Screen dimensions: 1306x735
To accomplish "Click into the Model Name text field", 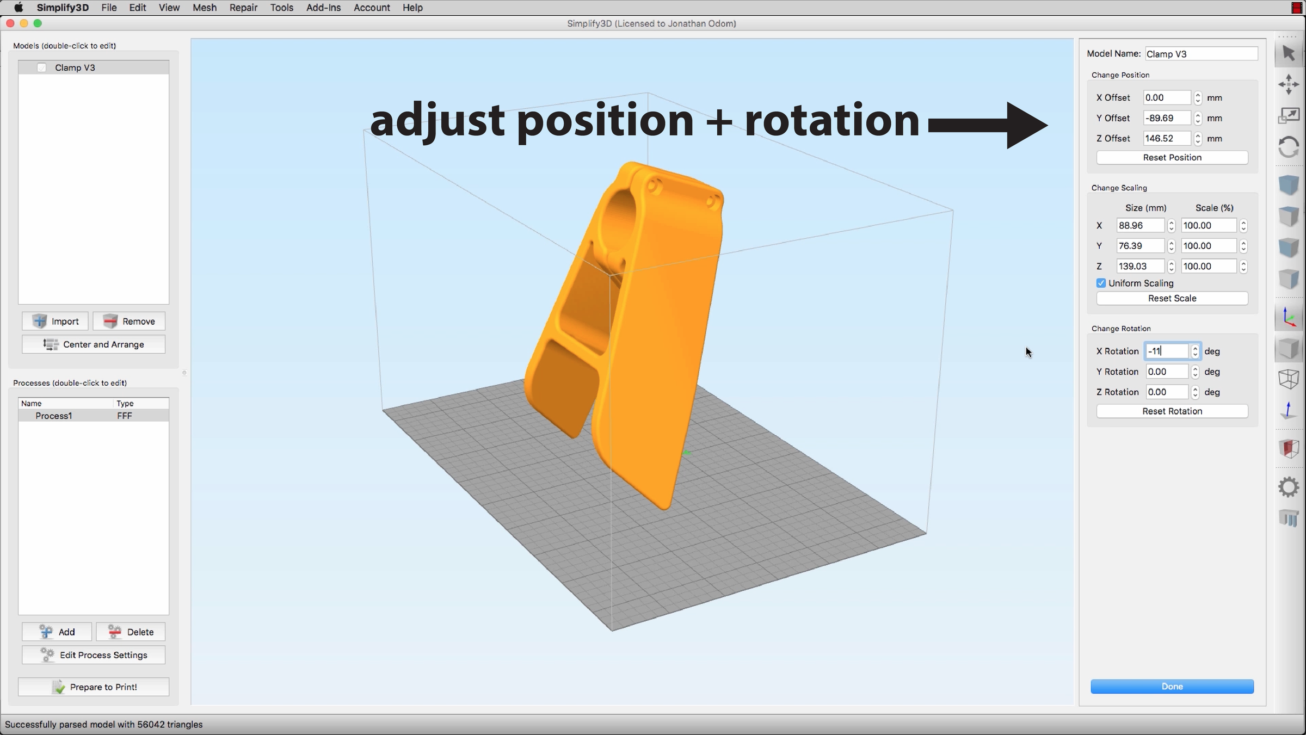I will (x=1201, y=54).
